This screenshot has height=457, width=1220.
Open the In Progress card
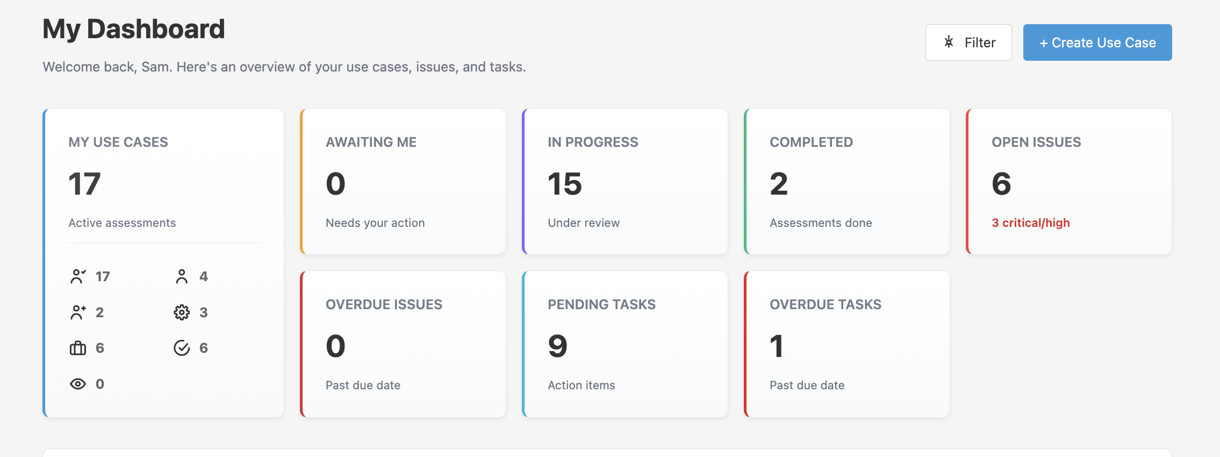[625, 182]
